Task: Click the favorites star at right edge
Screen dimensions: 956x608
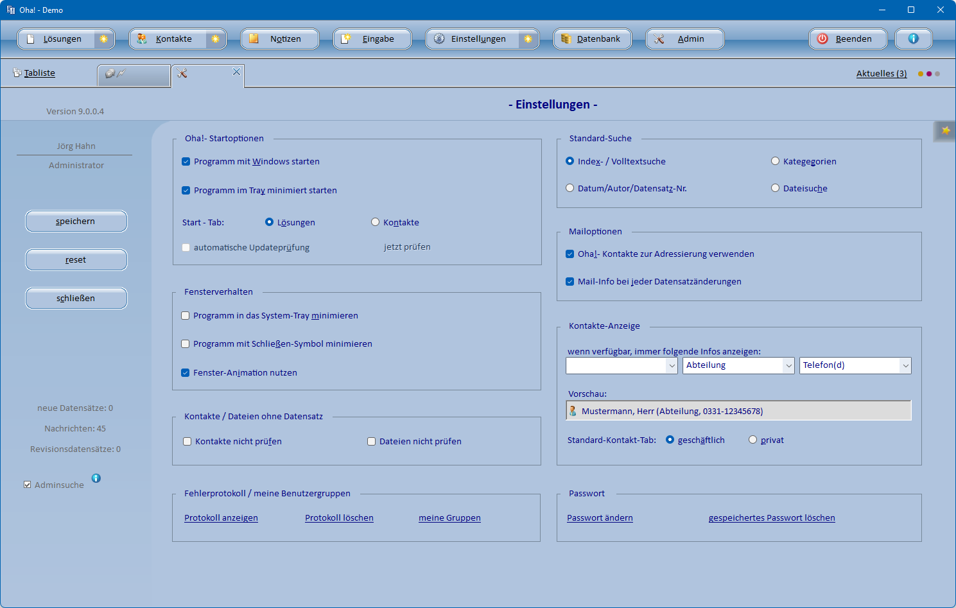Action: (x=945, y=131)
